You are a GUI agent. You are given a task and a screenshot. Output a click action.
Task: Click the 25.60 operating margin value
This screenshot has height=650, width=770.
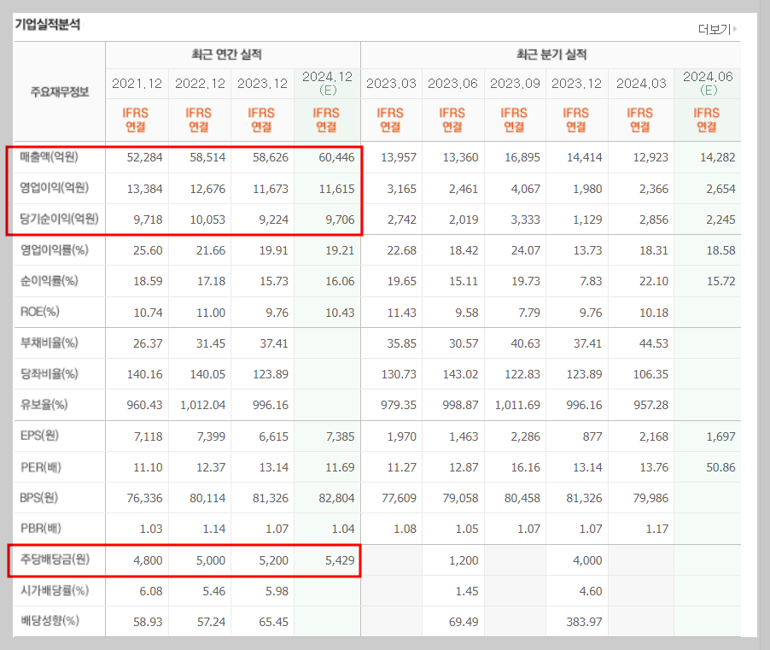[x=148, y=250]
